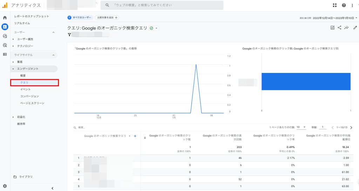Viewport: 359px width, 191px height.
Task: Open Admin settings gear icon
Action: [5, 186]
